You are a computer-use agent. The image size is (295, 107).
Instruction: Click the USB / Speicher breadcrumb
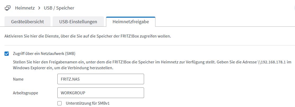(59, 8)
